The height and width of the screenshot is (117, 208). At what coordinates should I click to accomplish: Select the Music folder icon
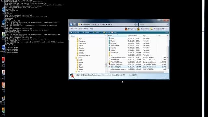click(x=109, y=41)
